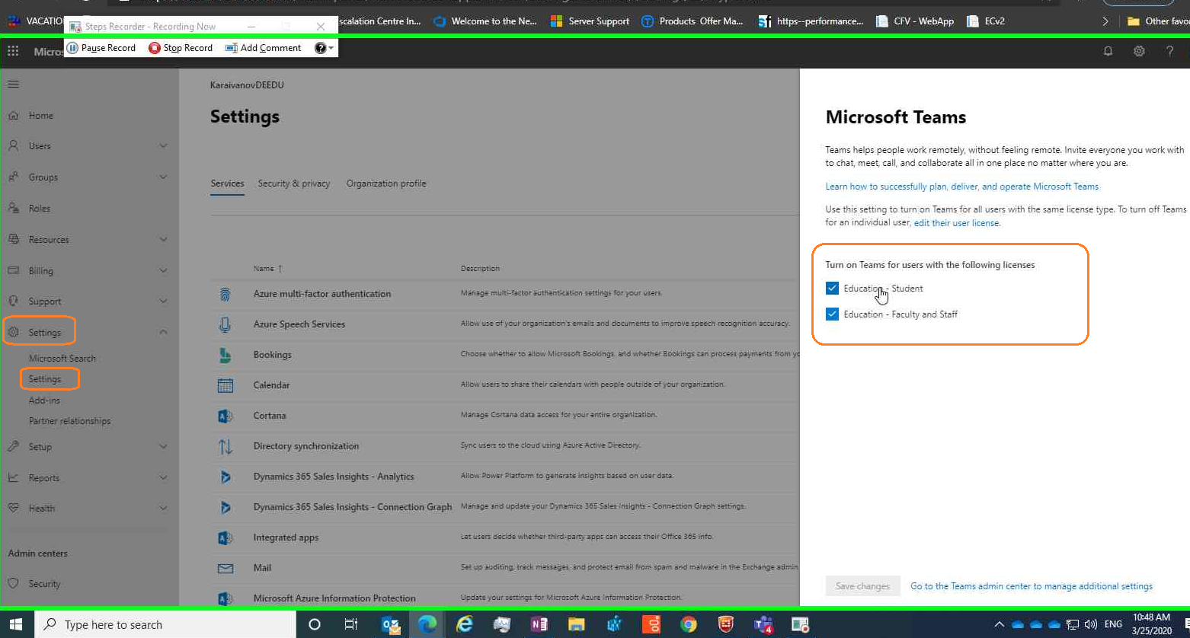Expand the Billing nav section

click(x=163, y=271)
